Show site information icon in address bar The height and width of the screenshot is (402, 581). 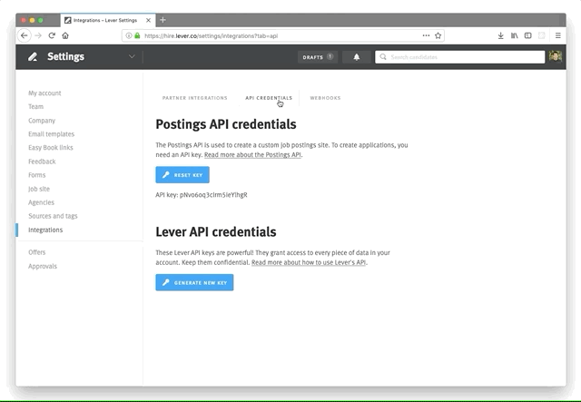(129, 35)
